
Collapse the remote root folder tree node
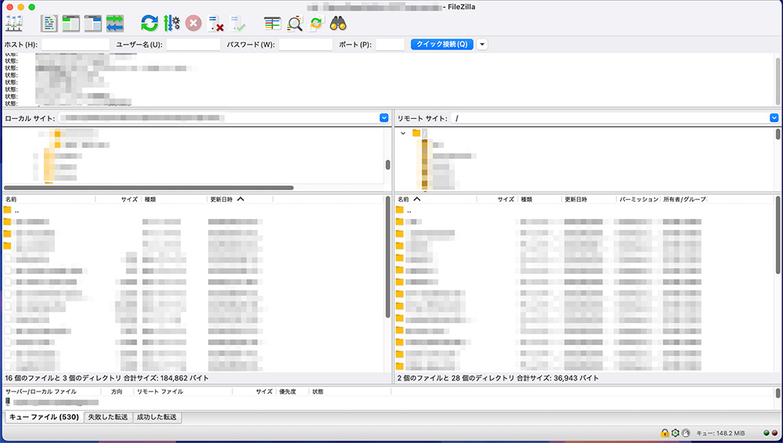click(x=403, y=133)
